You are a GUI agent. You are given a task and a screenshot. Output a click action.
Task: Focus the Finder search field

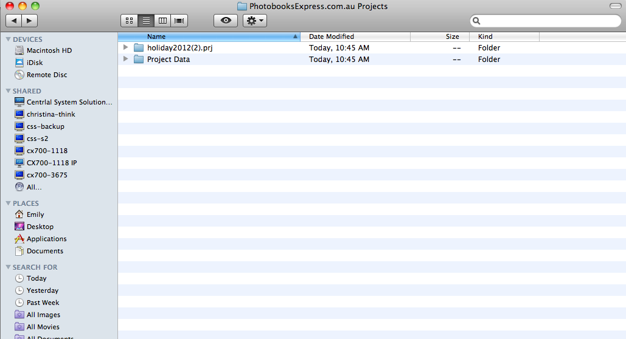[x=545, y=21]
